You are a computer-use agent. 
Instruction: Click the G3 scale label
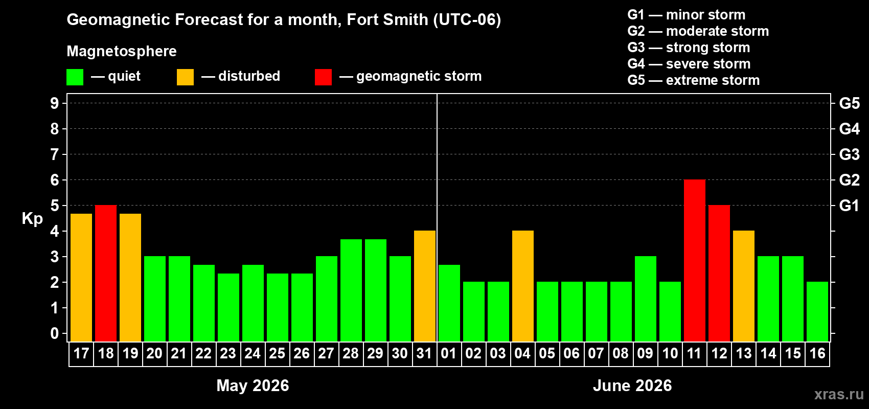pos(850,154)
